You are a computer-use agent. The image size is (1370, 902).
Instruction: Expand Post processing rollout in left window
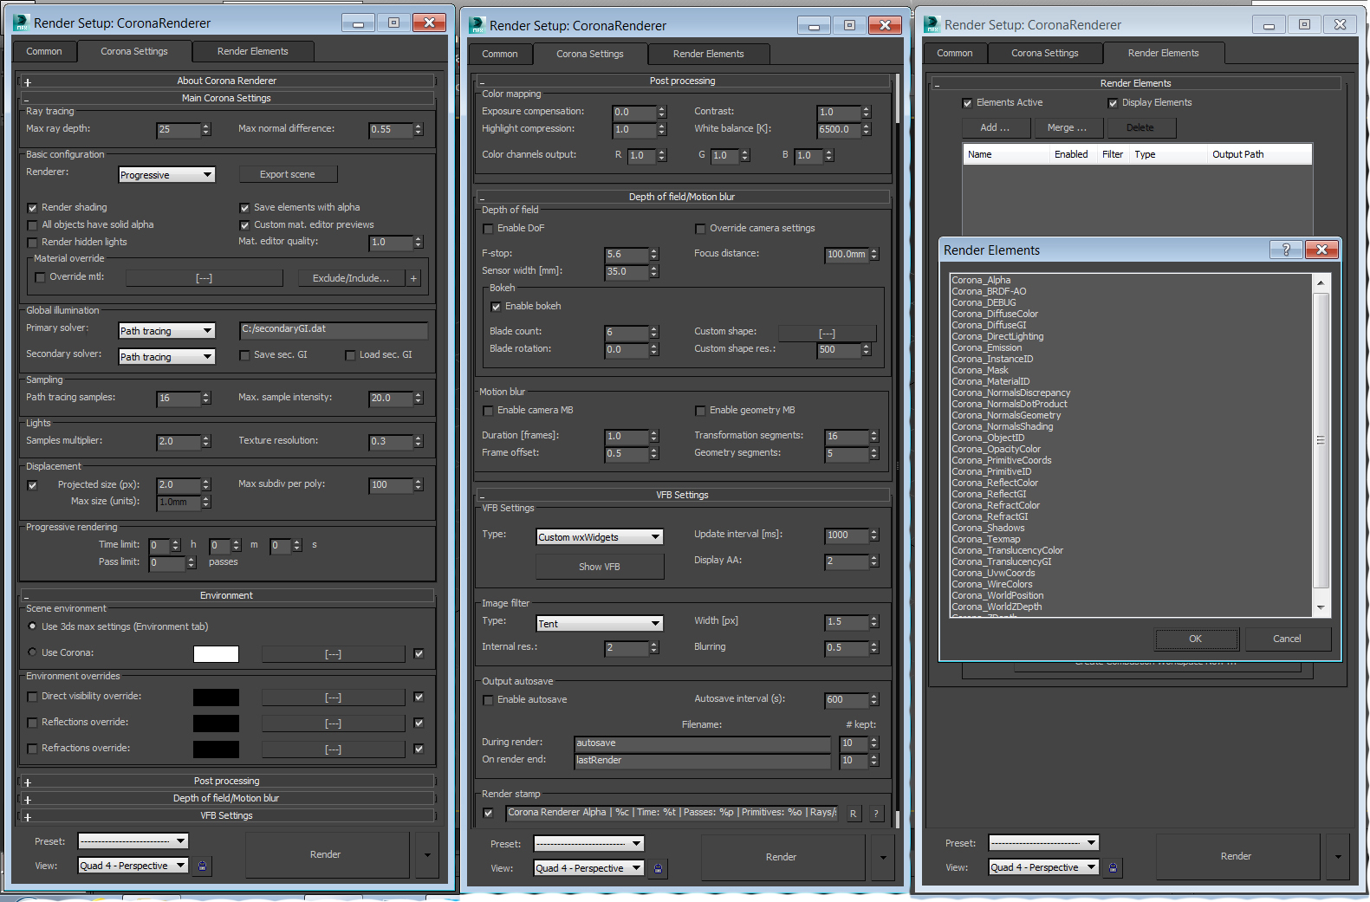pos(226,781)
